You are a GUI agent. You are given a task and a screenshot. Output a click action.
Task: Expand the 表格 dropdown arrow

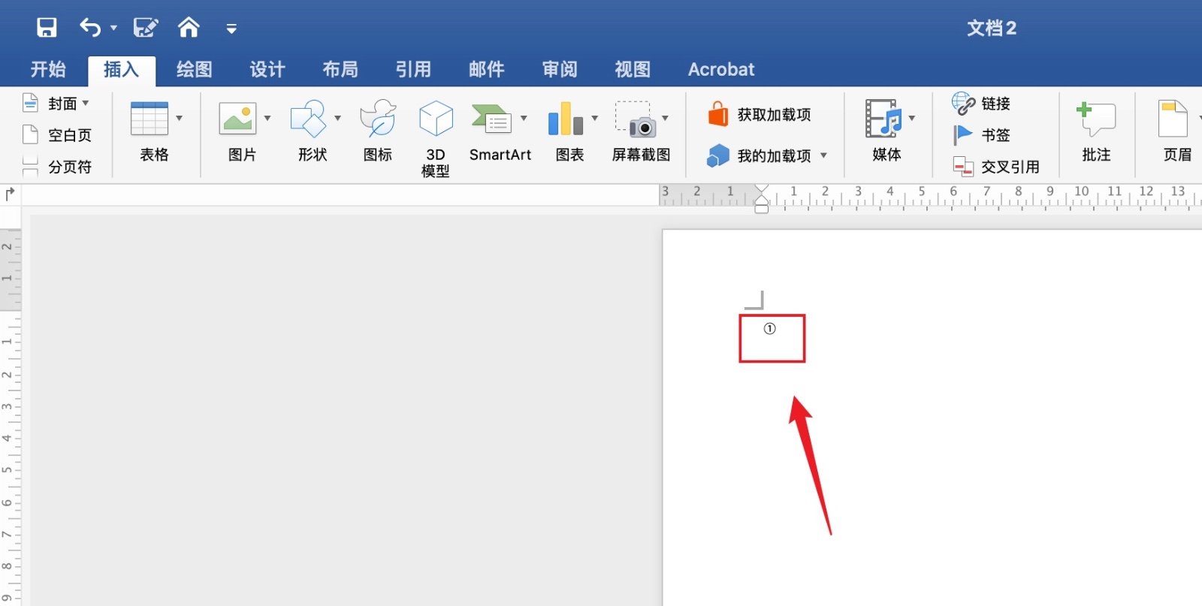click(179, 119)
